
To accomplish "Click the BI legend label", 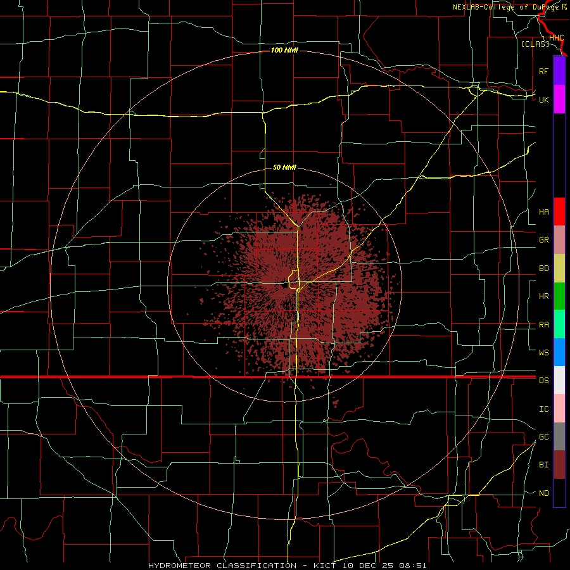I will [x=544, y=465].
